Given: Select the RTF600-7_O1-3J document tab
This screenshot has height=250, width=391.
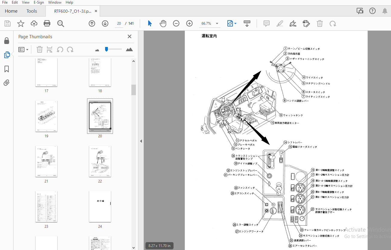Looking at the screenshot, I should [73, 11].
